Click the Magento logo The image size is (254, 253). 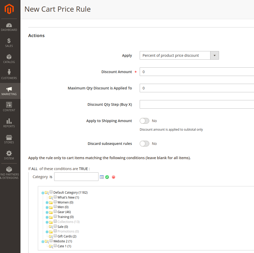pyautogui.click(x=9, y=9)
